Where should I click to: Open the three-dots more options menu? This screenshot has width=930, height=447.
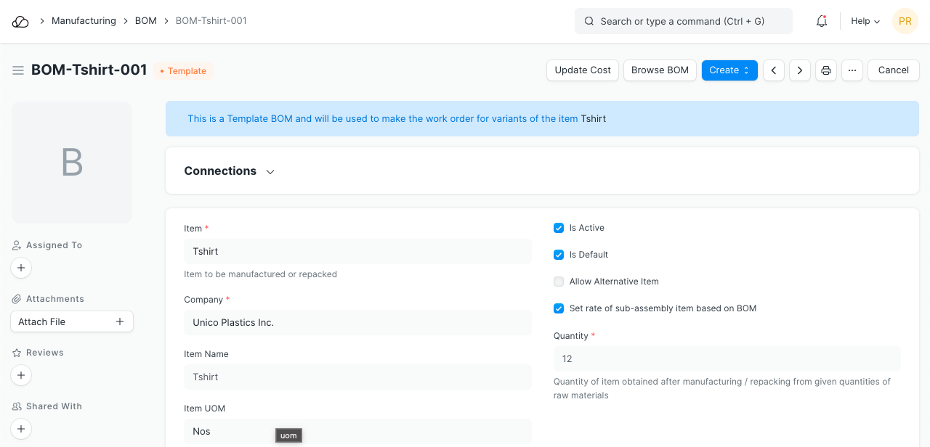click(852, 70)
